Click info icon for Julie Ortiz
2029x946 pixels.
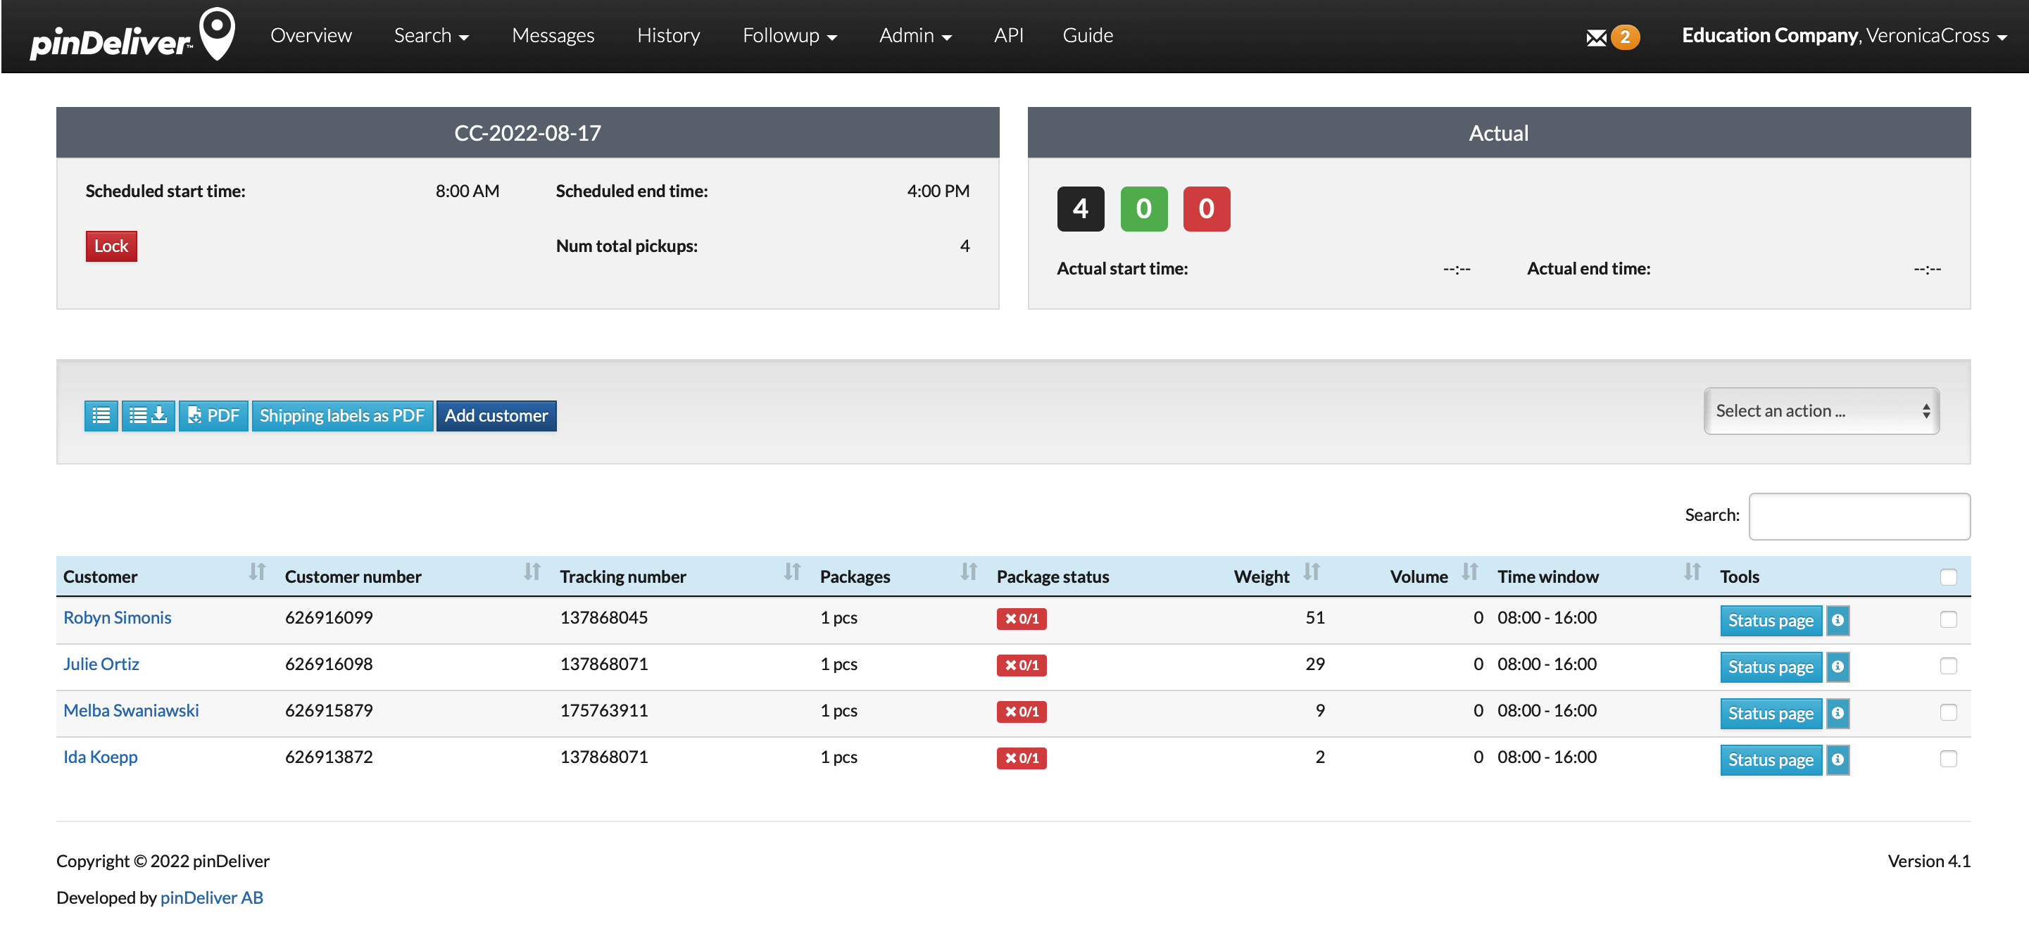click(x=1837, y=667)
